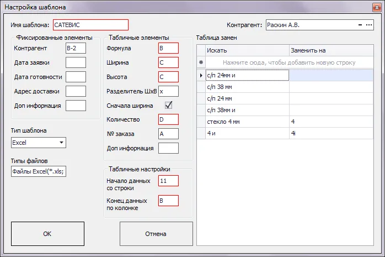This screenshot has height=257, width=385.
Task: Click the tabular Доп информация input field
Action: coord(168,148)
